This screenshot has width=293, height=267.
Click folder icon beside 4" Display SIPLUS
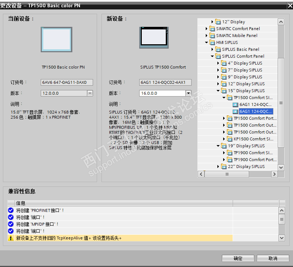click(224, 63)
